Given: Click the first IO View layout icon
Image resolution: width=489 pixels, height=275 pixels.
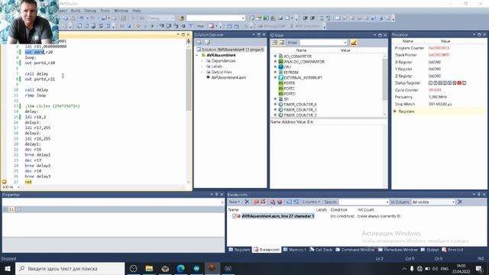Looking at the screenshot, I should point(274,43).
